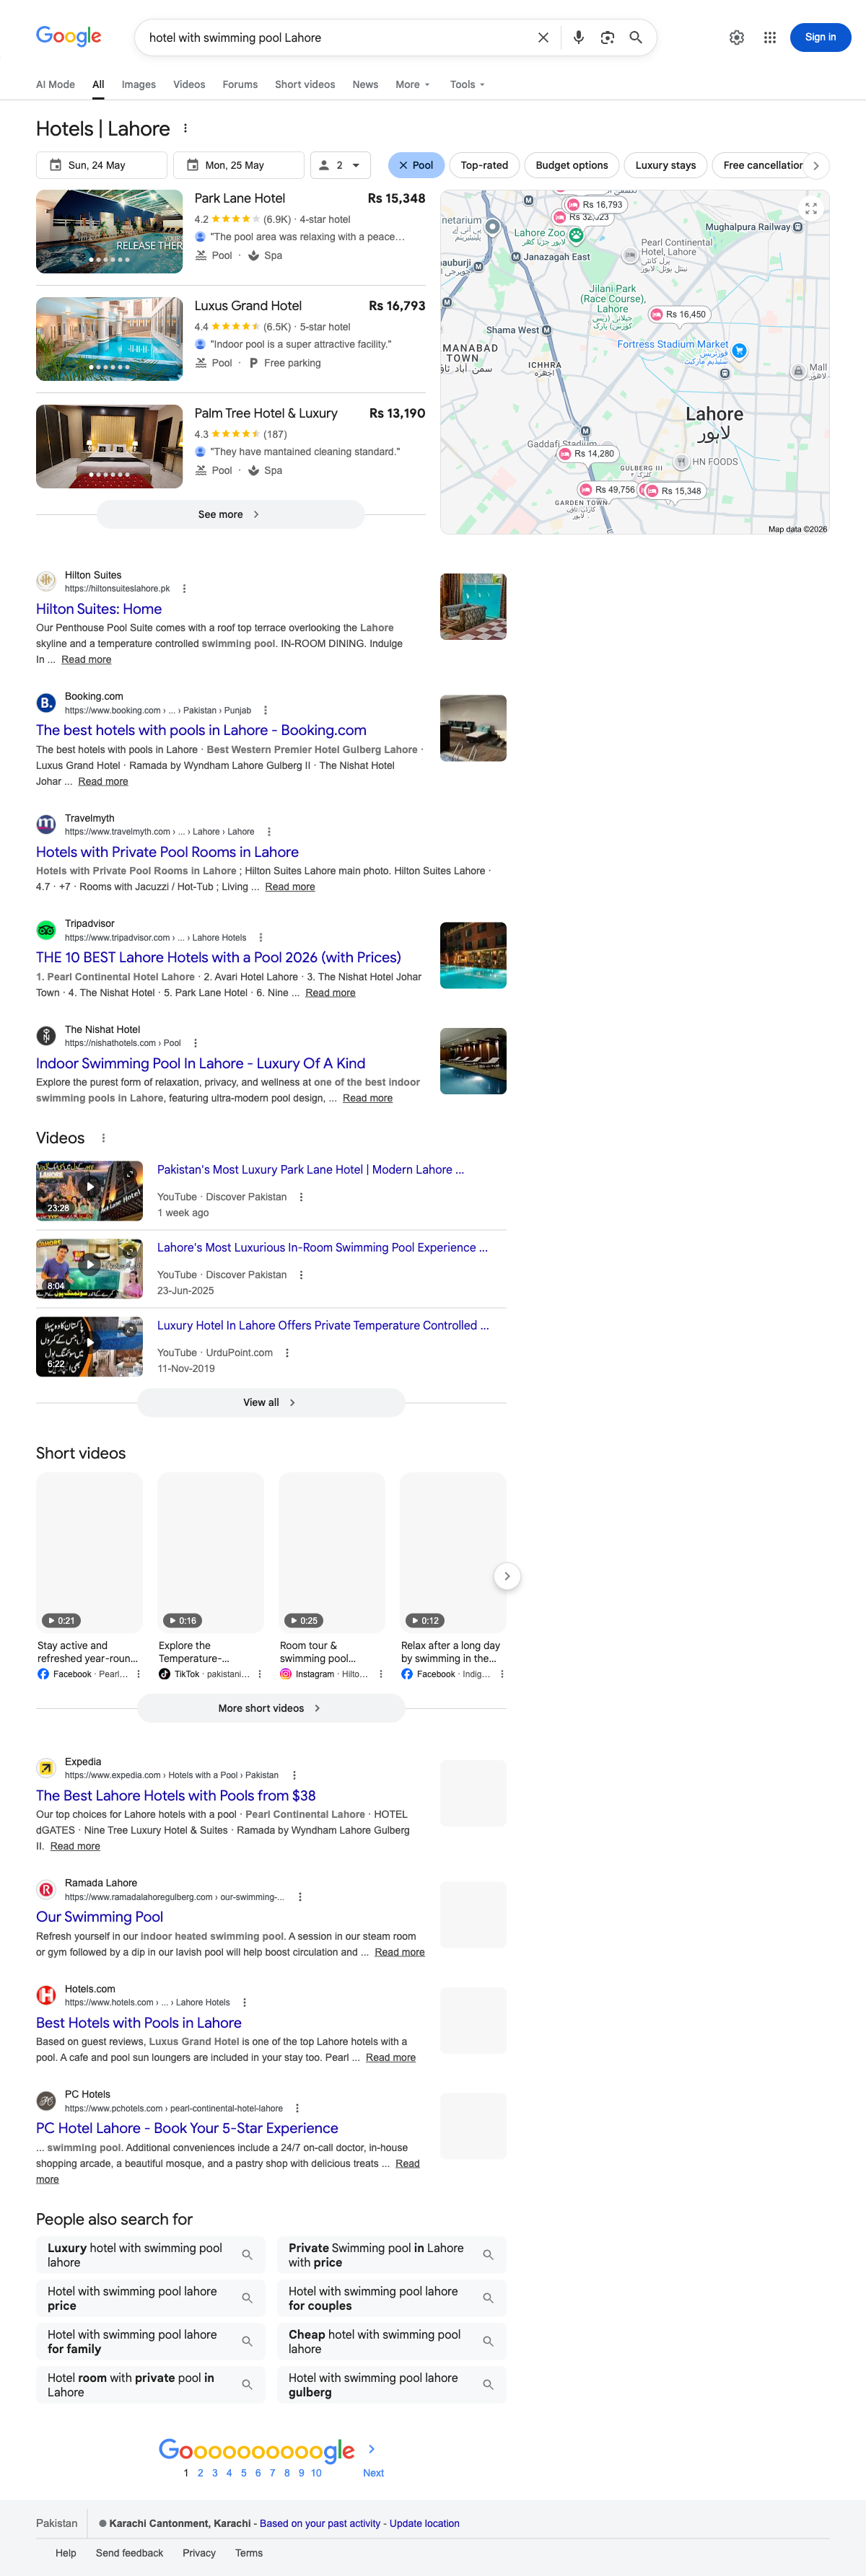Screen dimensions: 866x2576
Task: Open options for Hotels.com result
Action: pyautogui.click(x=245, y=2003)
